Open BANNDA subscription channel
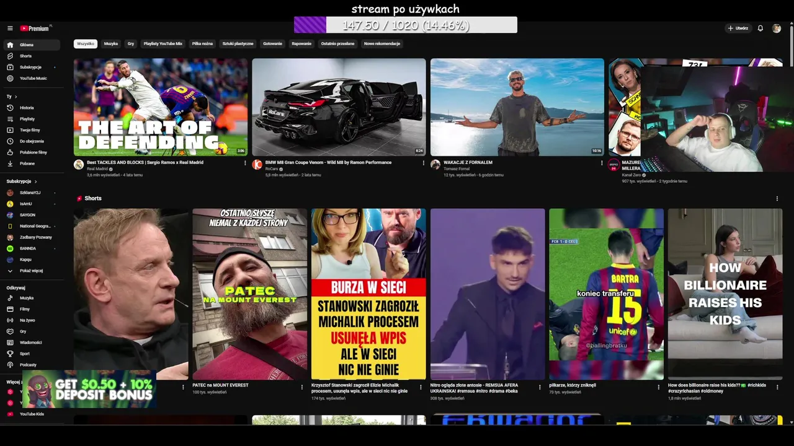The width and height of the screenshot is (794, 446). [31, 248]
